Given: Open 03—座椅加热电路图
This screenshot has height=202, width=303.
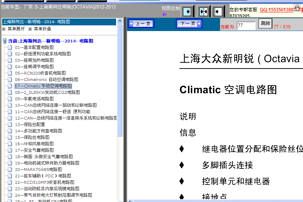Looking at the screenshot, I should [x=34, y=60].
